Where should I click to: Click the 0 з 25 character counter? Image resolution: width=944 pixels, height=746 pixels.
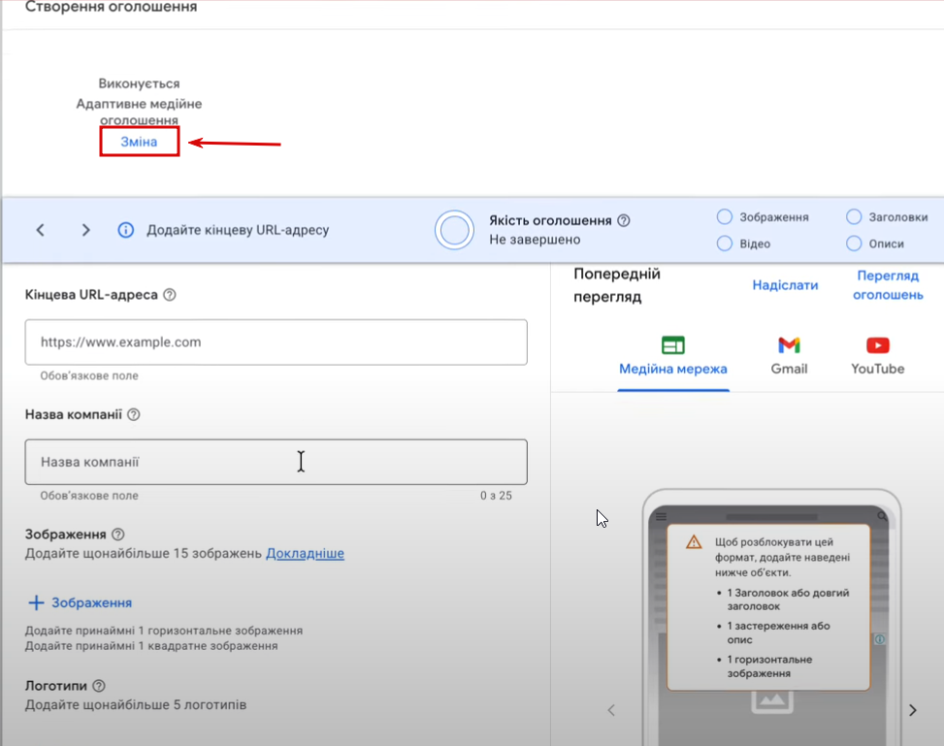496,496
